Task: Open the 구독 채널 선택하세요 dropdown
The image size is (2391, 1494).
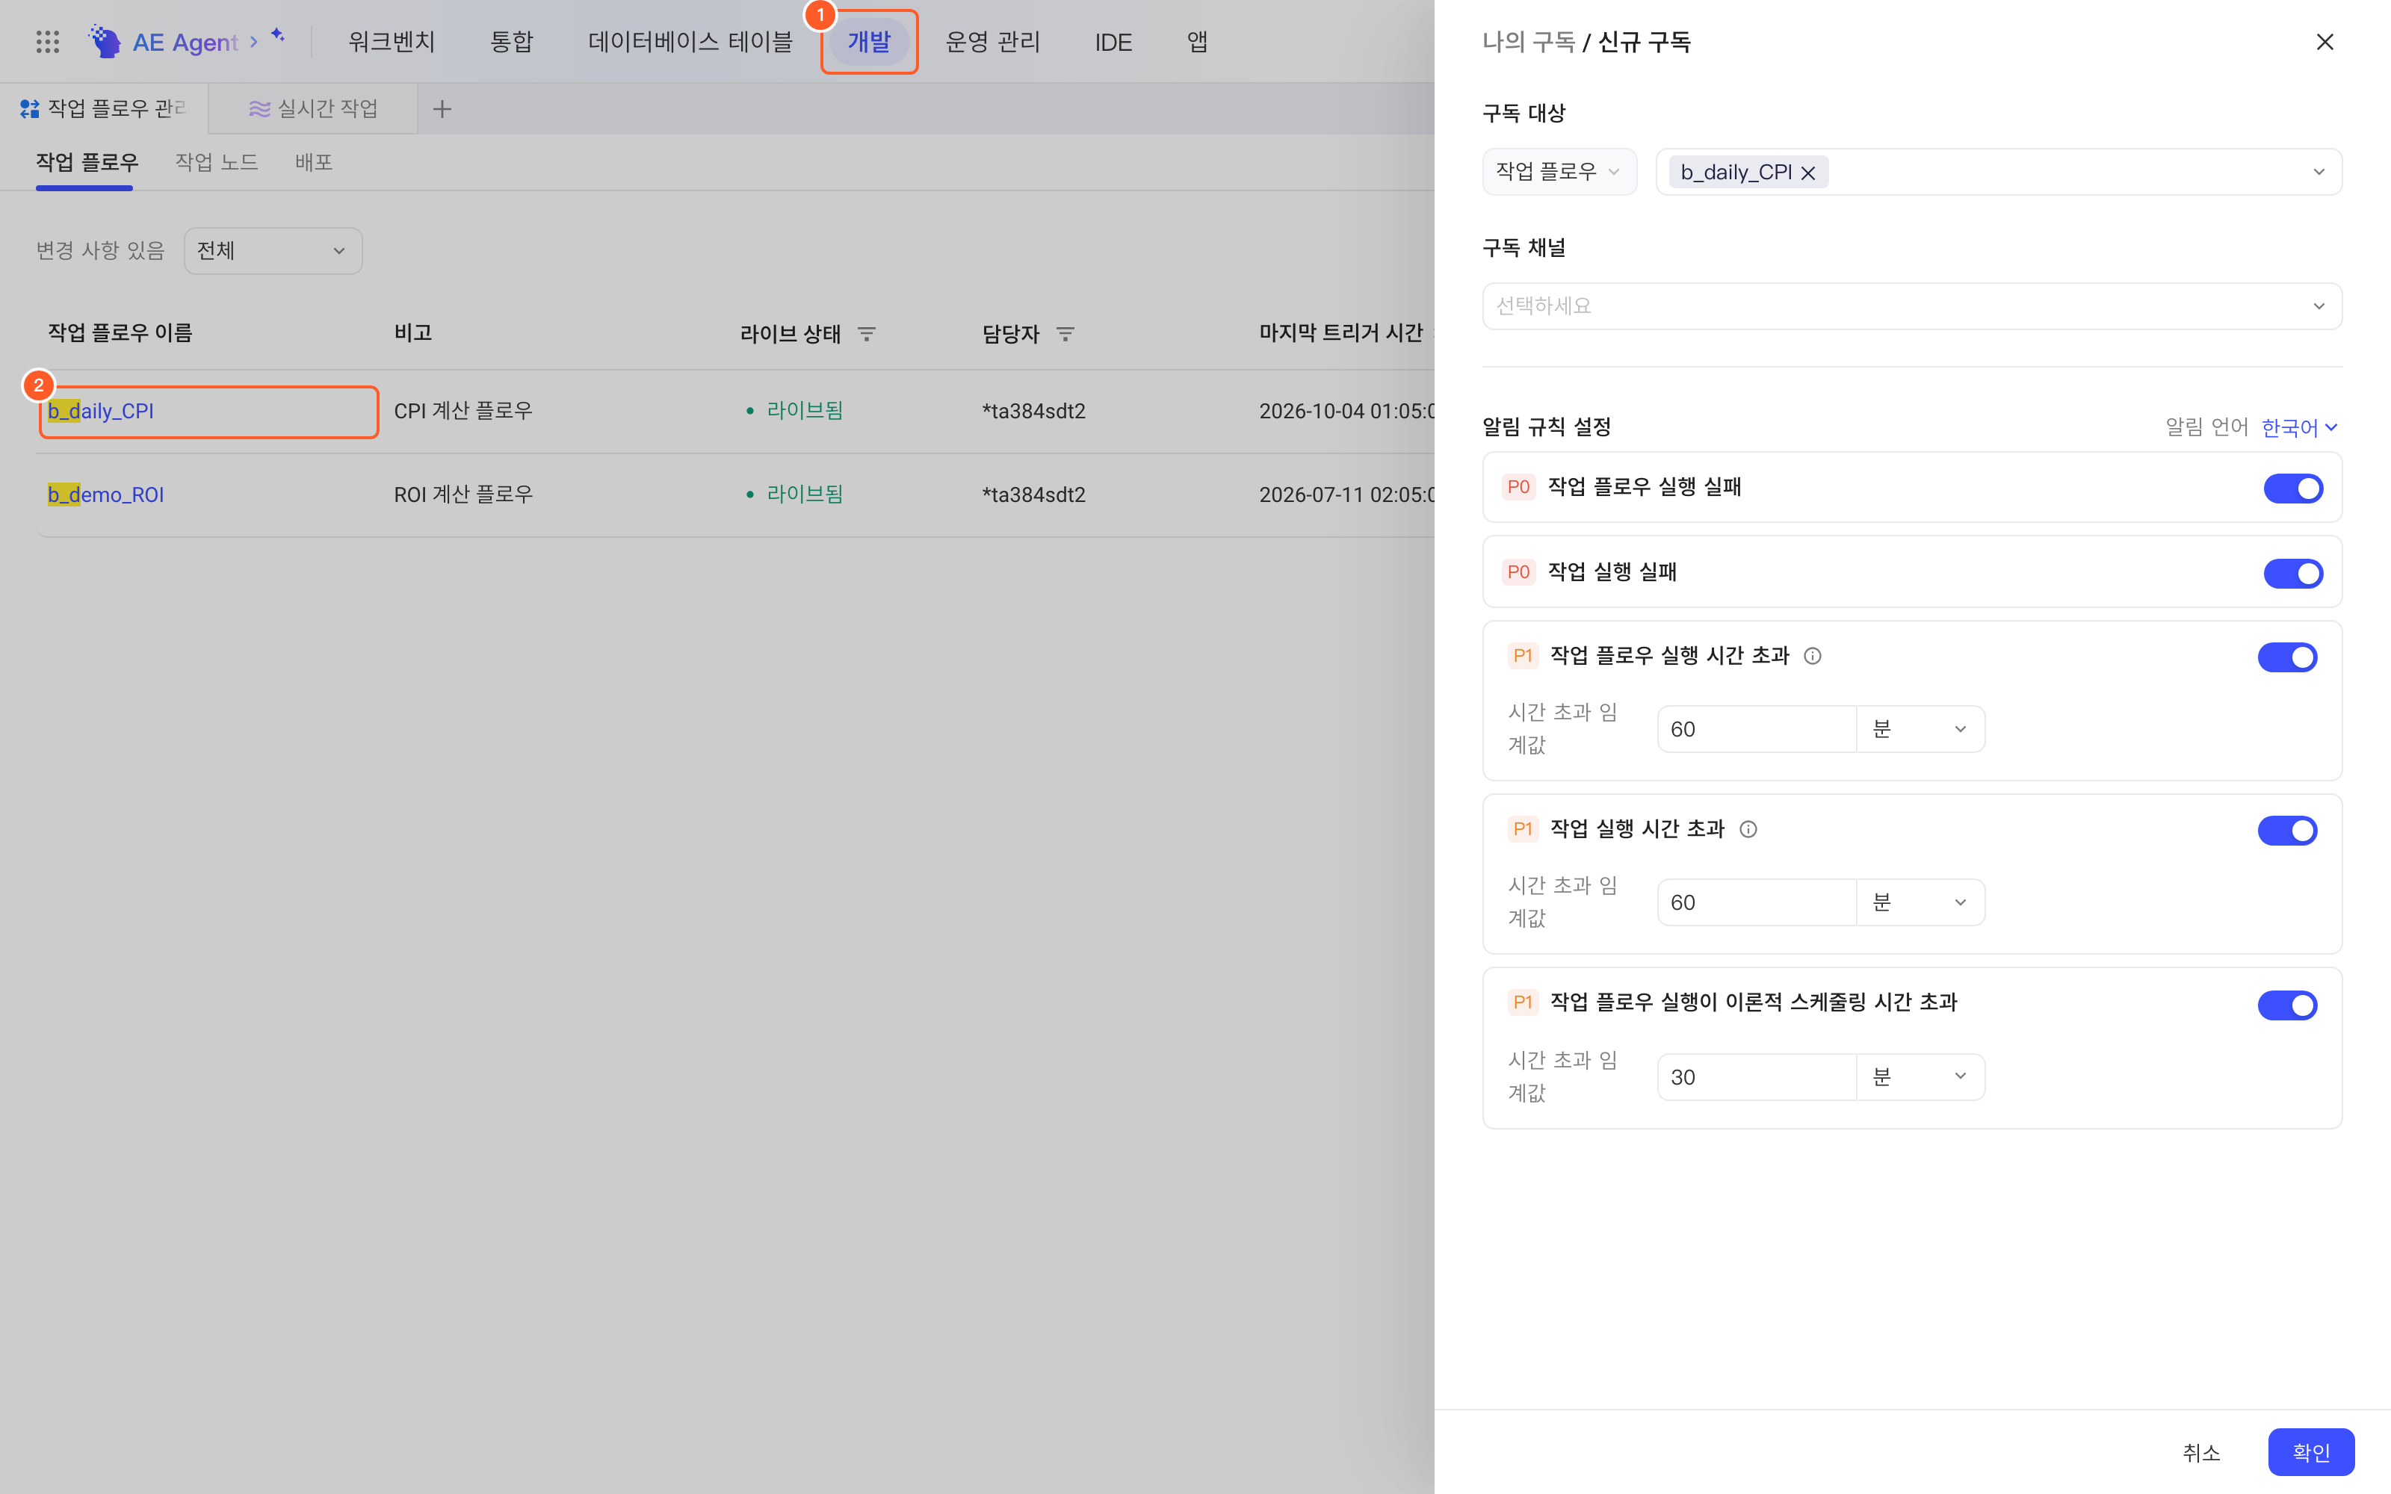Action: [x=1912, y=306]
